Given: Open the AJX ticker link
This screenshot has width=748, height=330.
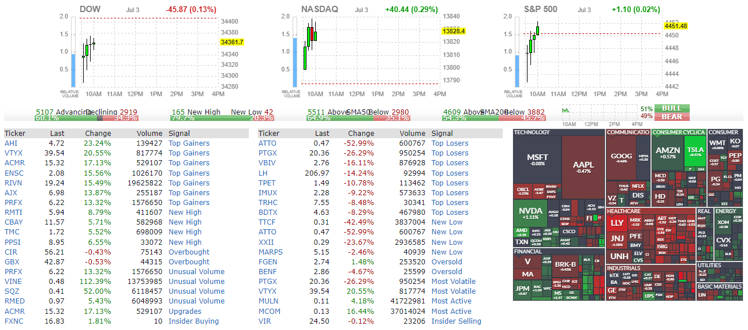Looking at the screenshot, I should click(x=11, y=192).
